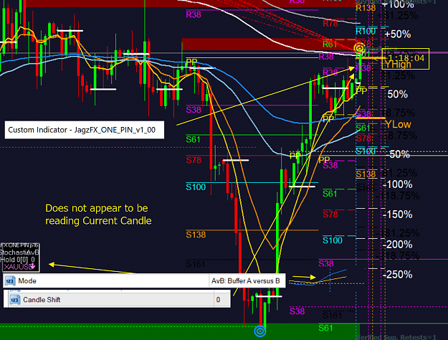This screenshot has height=340, width=448.
Task: Select the Mode parameter row label
Action: click(x=27, y=280)
